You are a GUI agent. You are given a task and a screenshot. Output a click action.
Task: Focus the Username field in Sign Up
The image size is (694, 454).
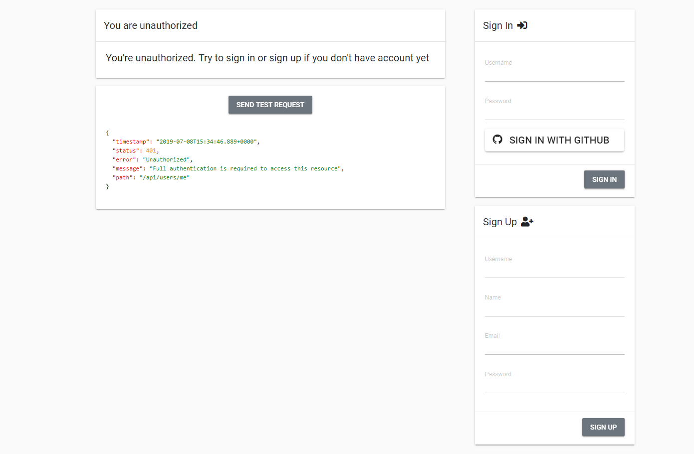(x=554, y=269)
